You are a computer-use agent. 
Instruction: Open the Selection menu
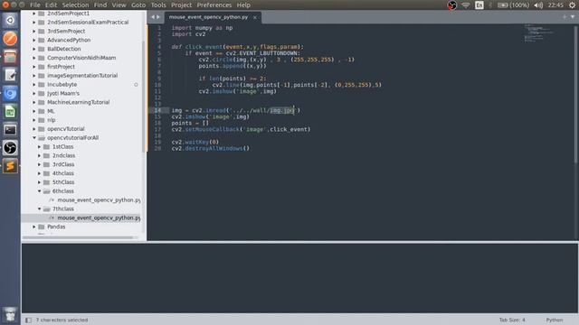(x=75, y=5)
